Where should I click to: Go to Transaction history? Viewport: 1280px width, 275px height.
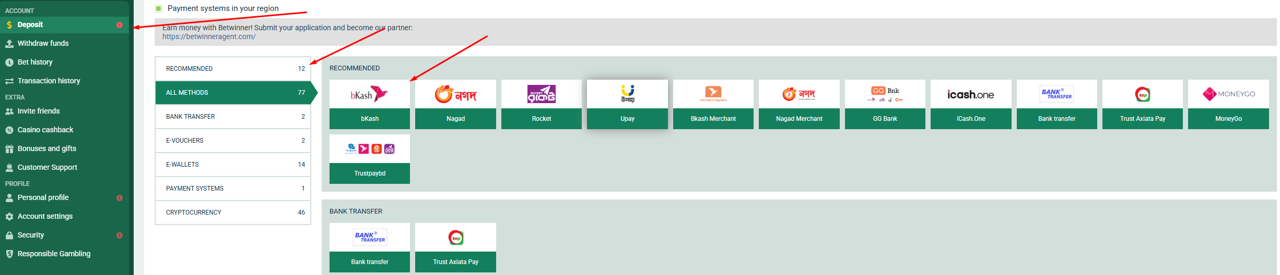(x=64, y=81)
